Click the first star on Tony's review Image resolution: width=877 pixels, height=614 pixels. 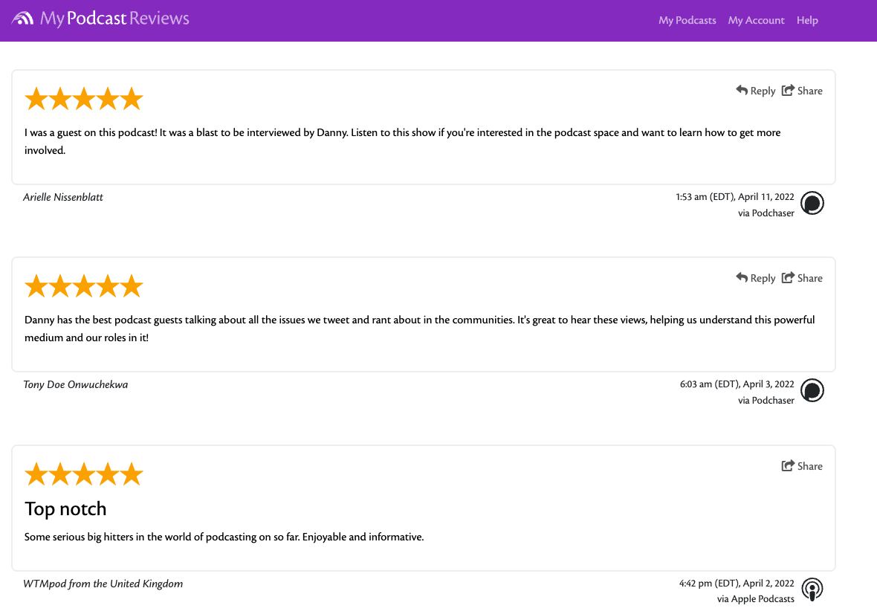coord(36,285)
